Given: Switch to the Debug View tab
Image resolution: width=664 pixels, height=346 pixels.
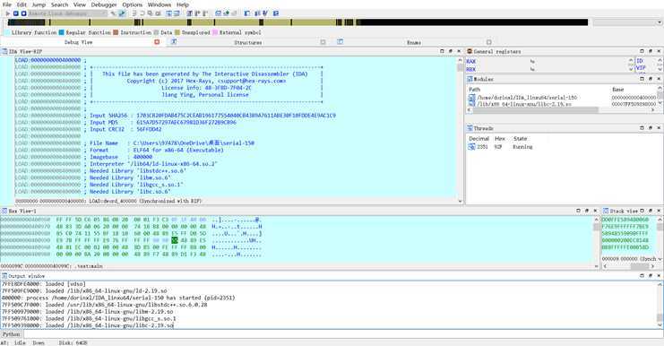Looking at the screenshot, I should [x=78, y=42].
